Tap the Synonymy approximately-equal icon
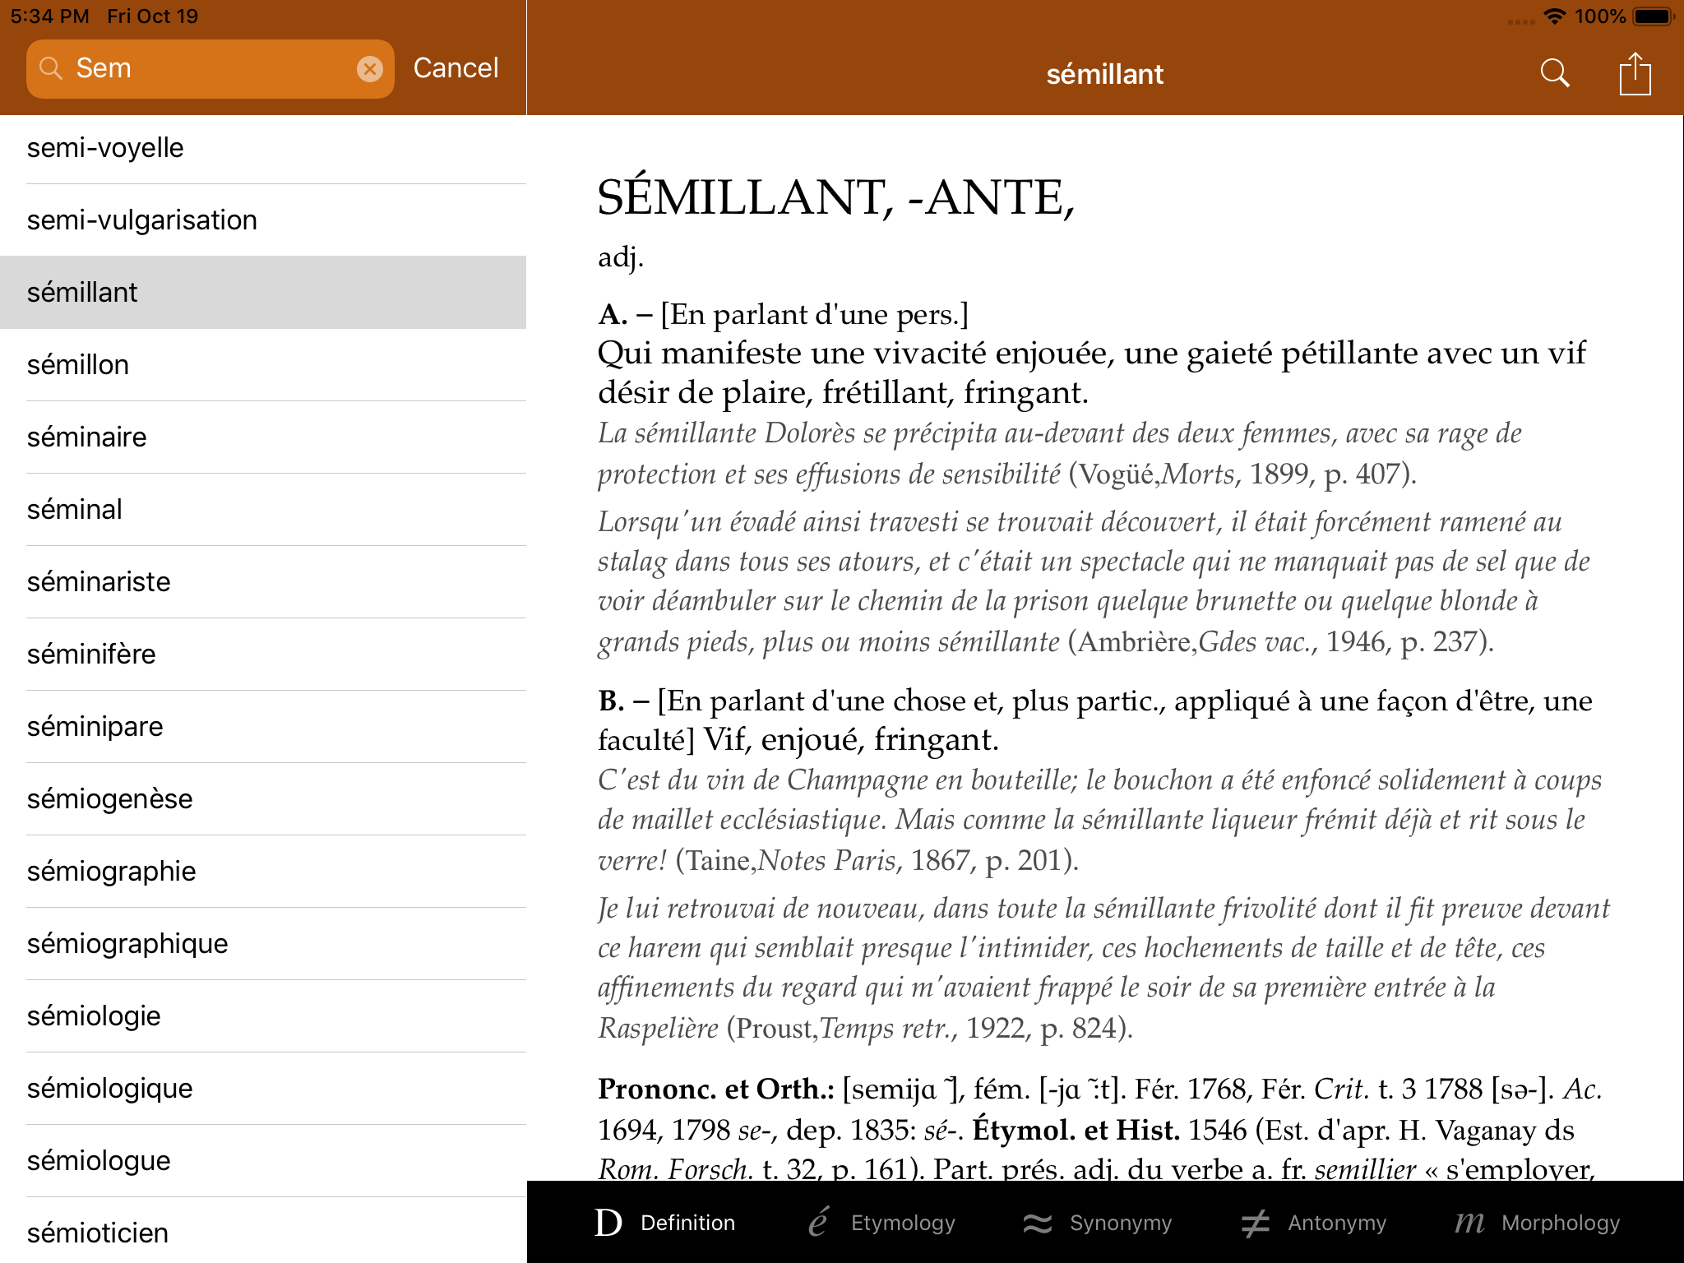1684x1263 pixels. coord(1038,1223)
